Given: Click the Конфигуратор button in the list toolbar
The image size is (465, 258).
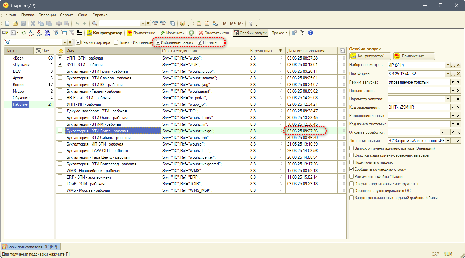Looking at the screenshot, I should point(105,33).
